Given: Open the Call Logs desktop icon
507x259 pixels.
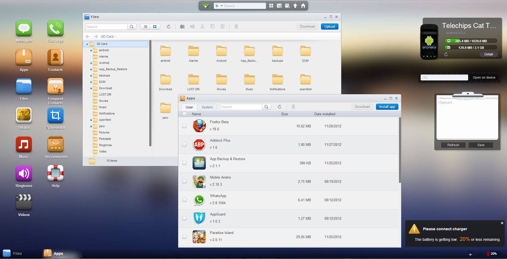Looking at the screenshot, I should 55,28.
